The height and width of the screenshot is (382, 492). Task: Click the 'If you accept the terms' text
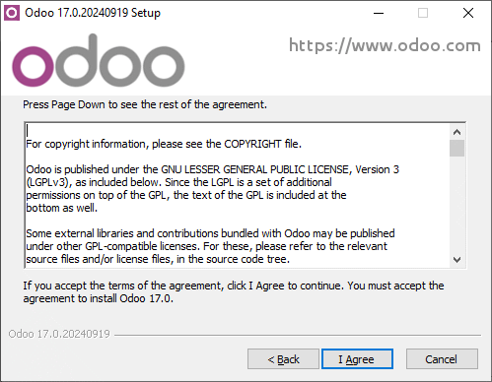234,291
